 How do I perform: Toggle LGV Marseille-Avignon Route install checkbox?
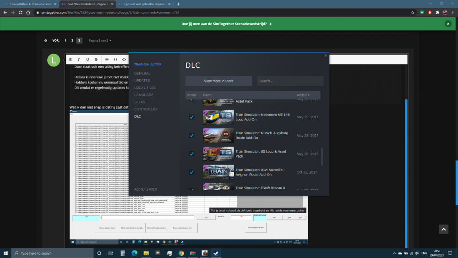click(x=191, y=172)
